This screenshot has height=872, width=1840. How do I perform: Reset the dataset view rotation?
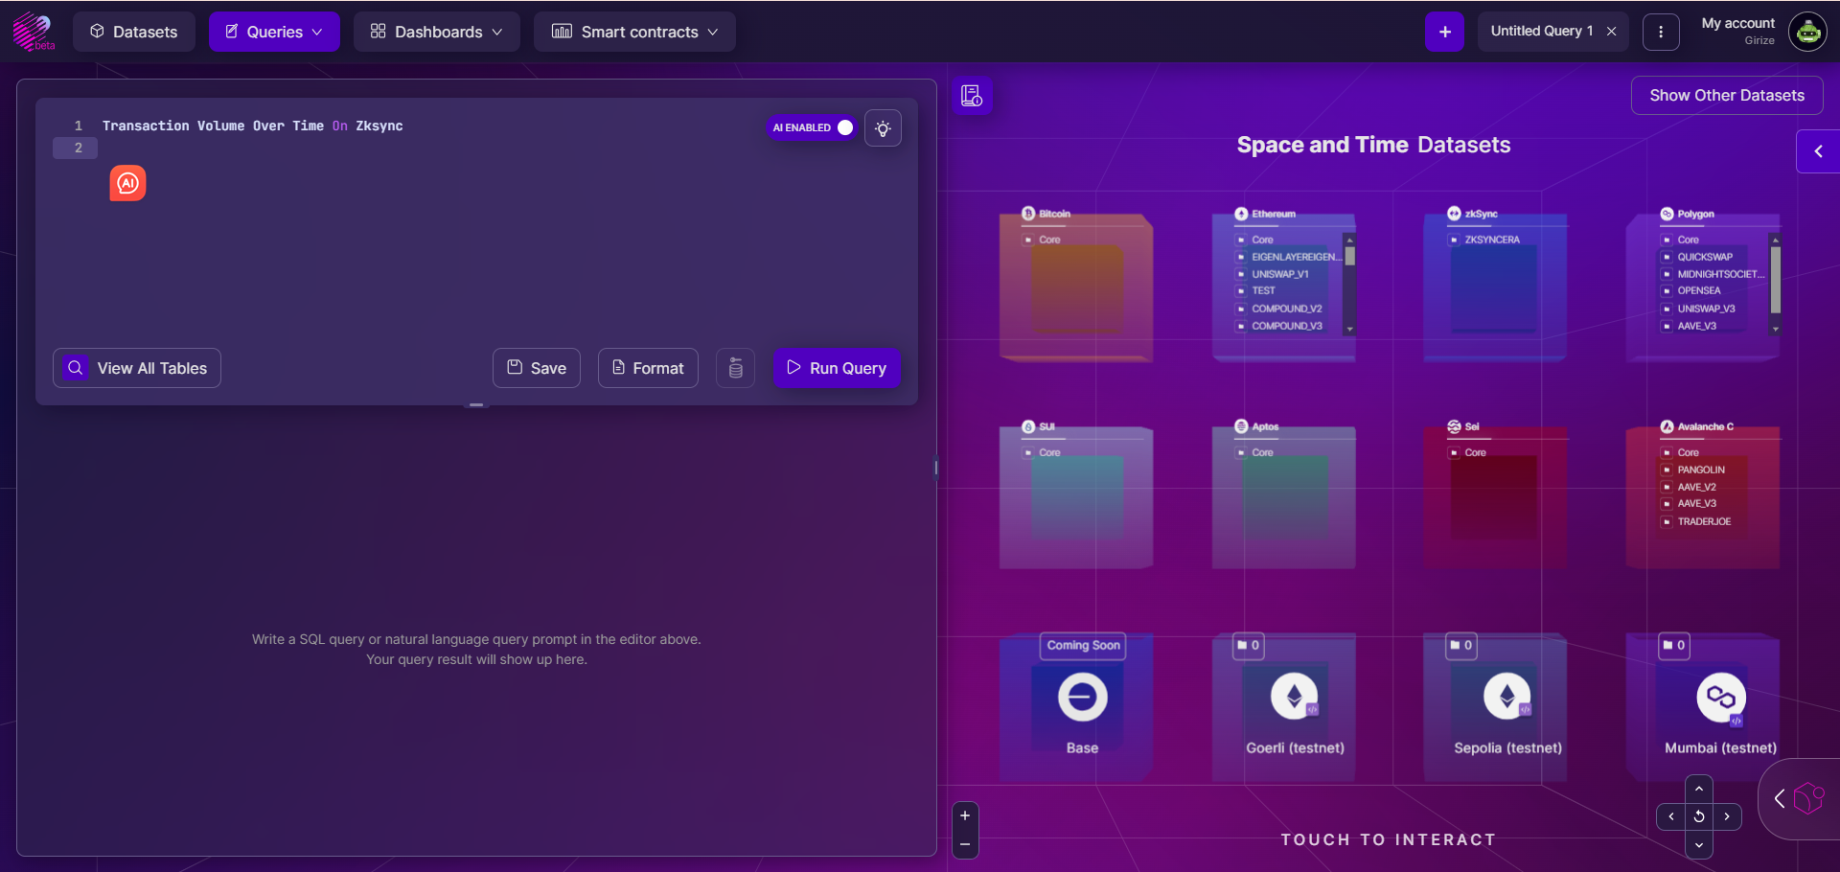click(x=1699, y=816)
